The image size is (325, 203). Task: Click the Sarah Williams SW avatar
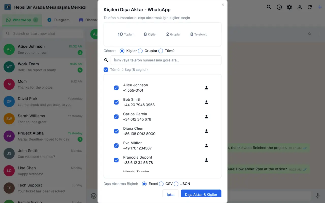pyautogui.click(x=9, y=119)
